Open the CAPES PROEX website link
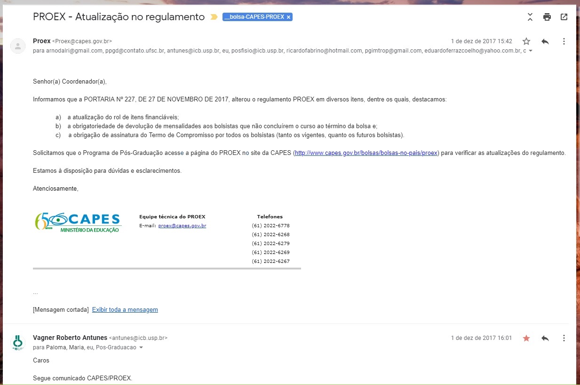Image resolution: width=580 pixels, height=385 pixels. click(366, 153)
